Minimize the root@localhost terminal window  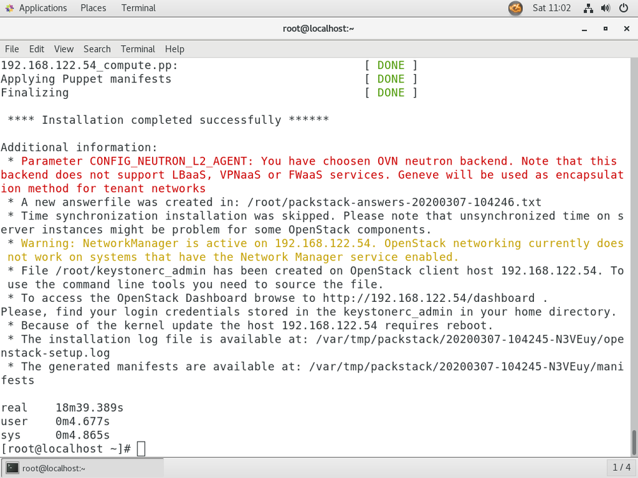tap(584, 29)
